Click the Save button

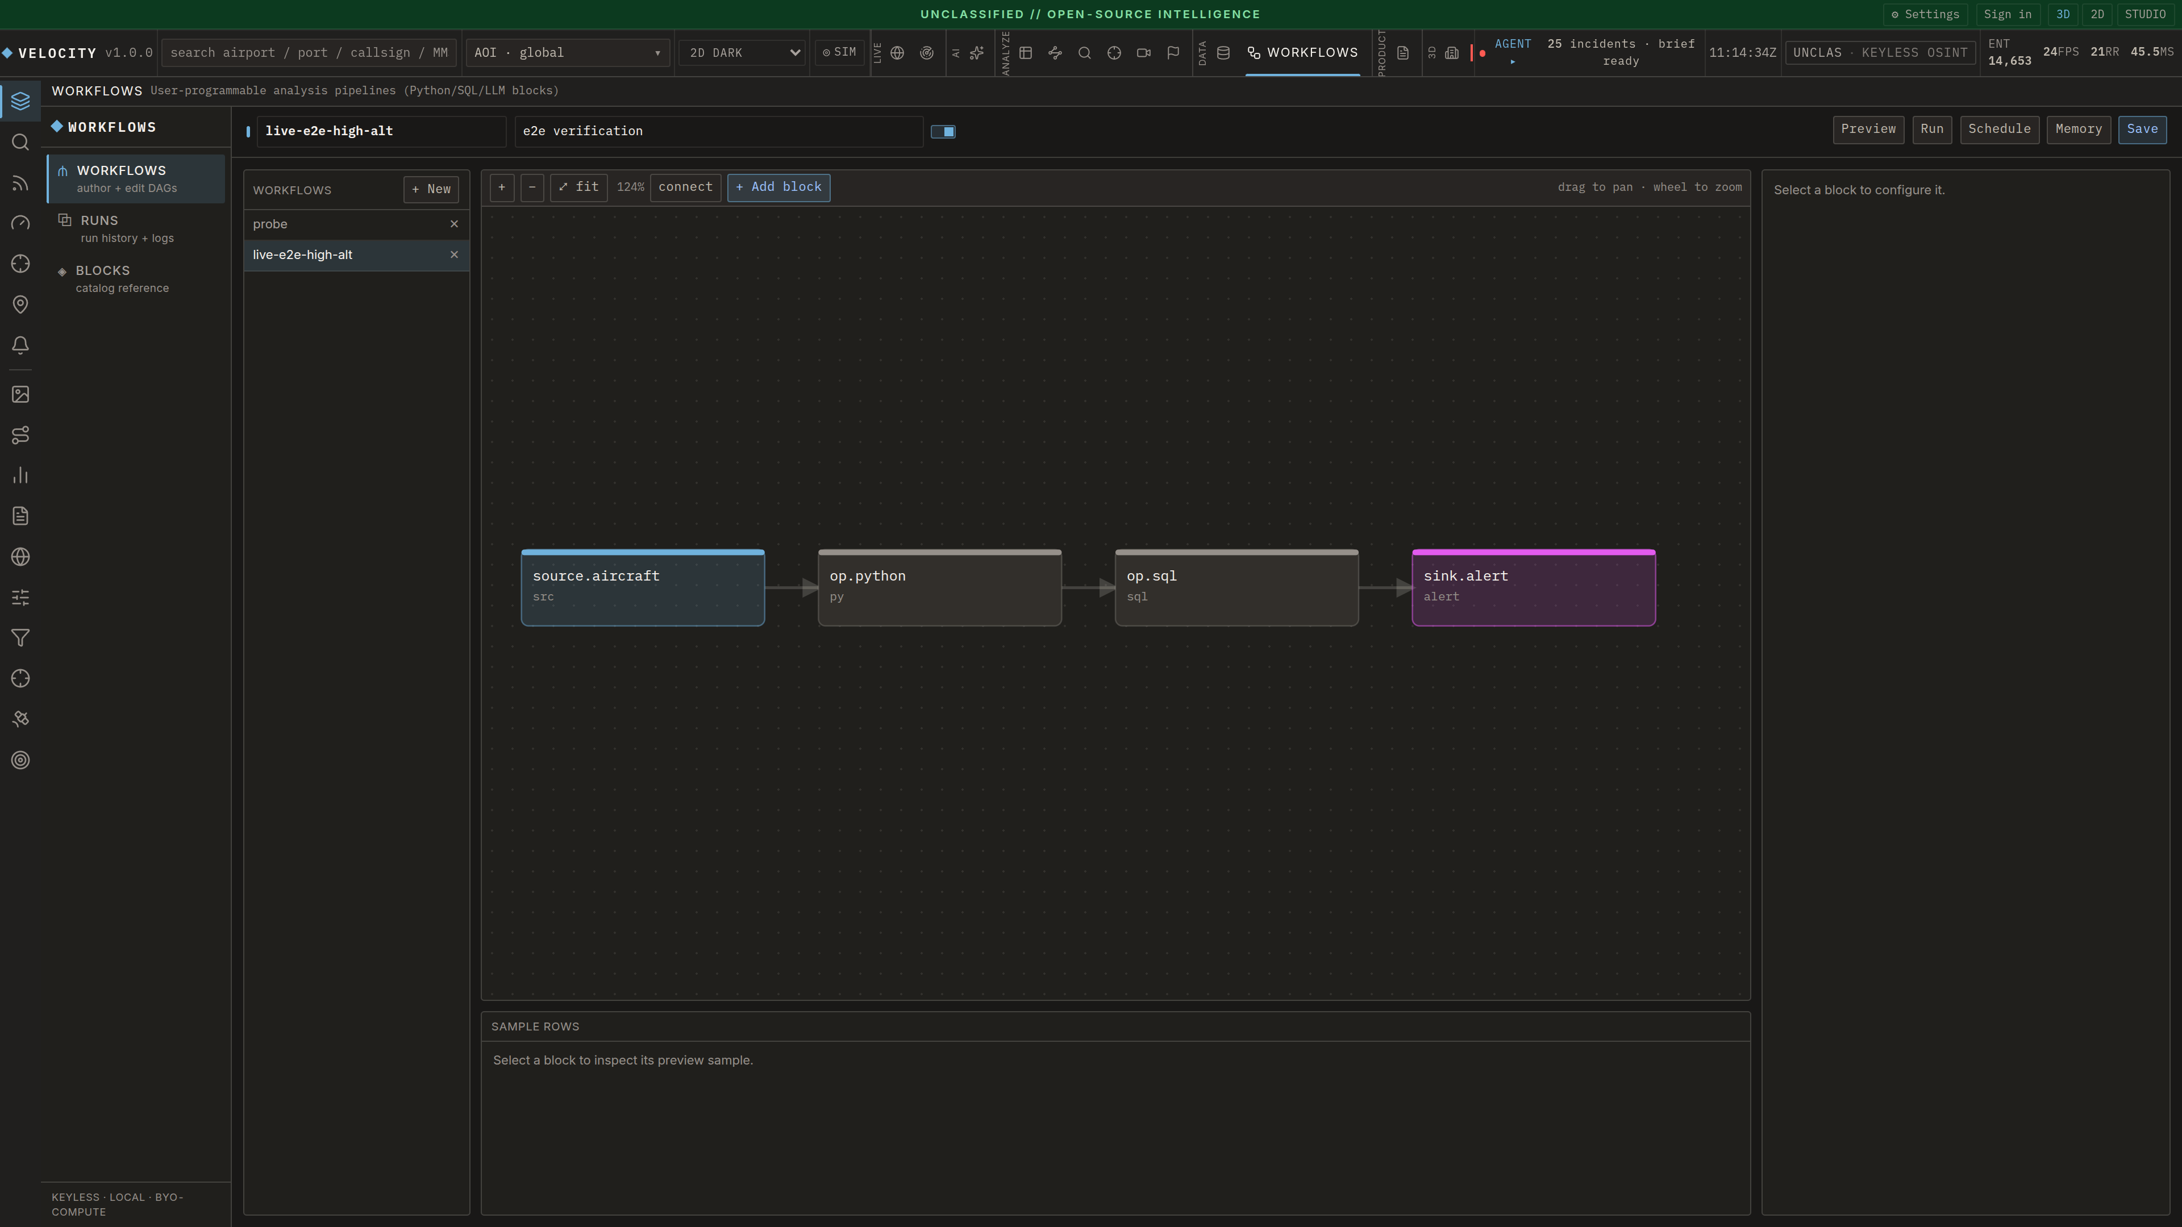click(2142, 130)
